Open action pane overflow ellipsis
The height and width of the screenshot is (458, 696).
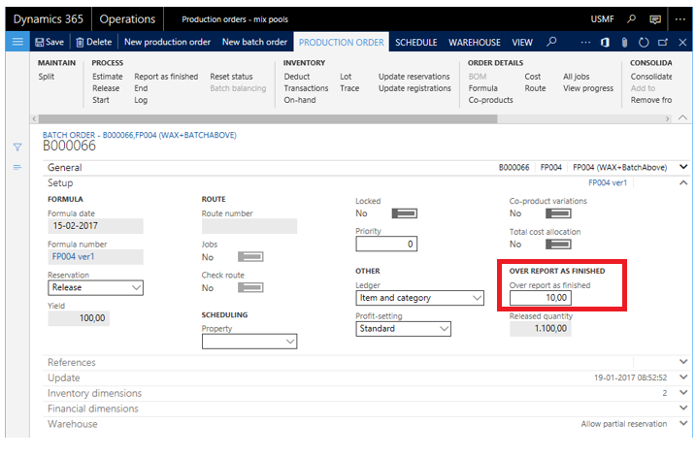(x=585, y=42)
